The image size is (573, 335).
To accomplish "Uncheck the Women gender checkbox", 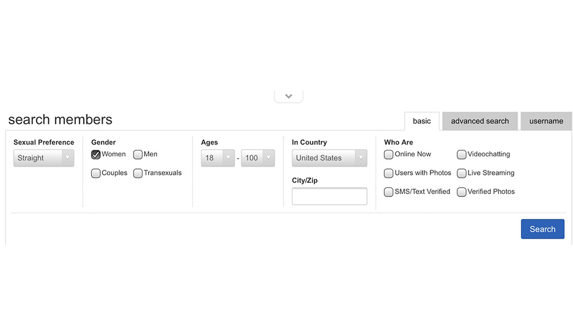I will click(x=95, y=155).
